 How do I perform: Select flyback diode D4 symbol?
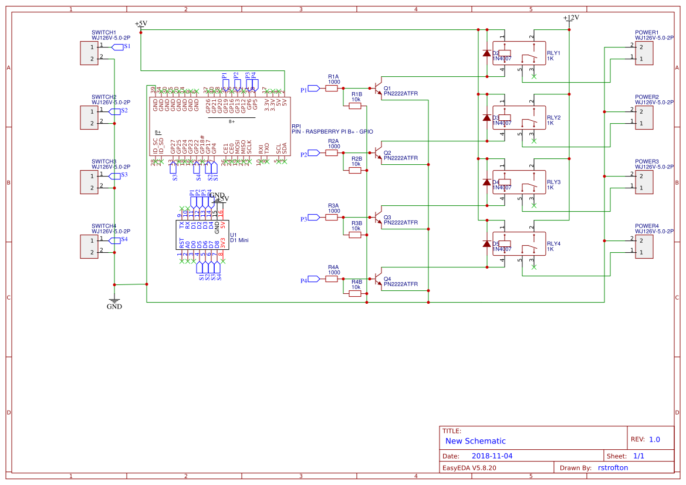487,182
